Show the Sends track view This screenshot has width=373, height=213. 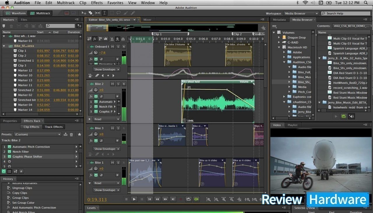click(x=100, y=39)
